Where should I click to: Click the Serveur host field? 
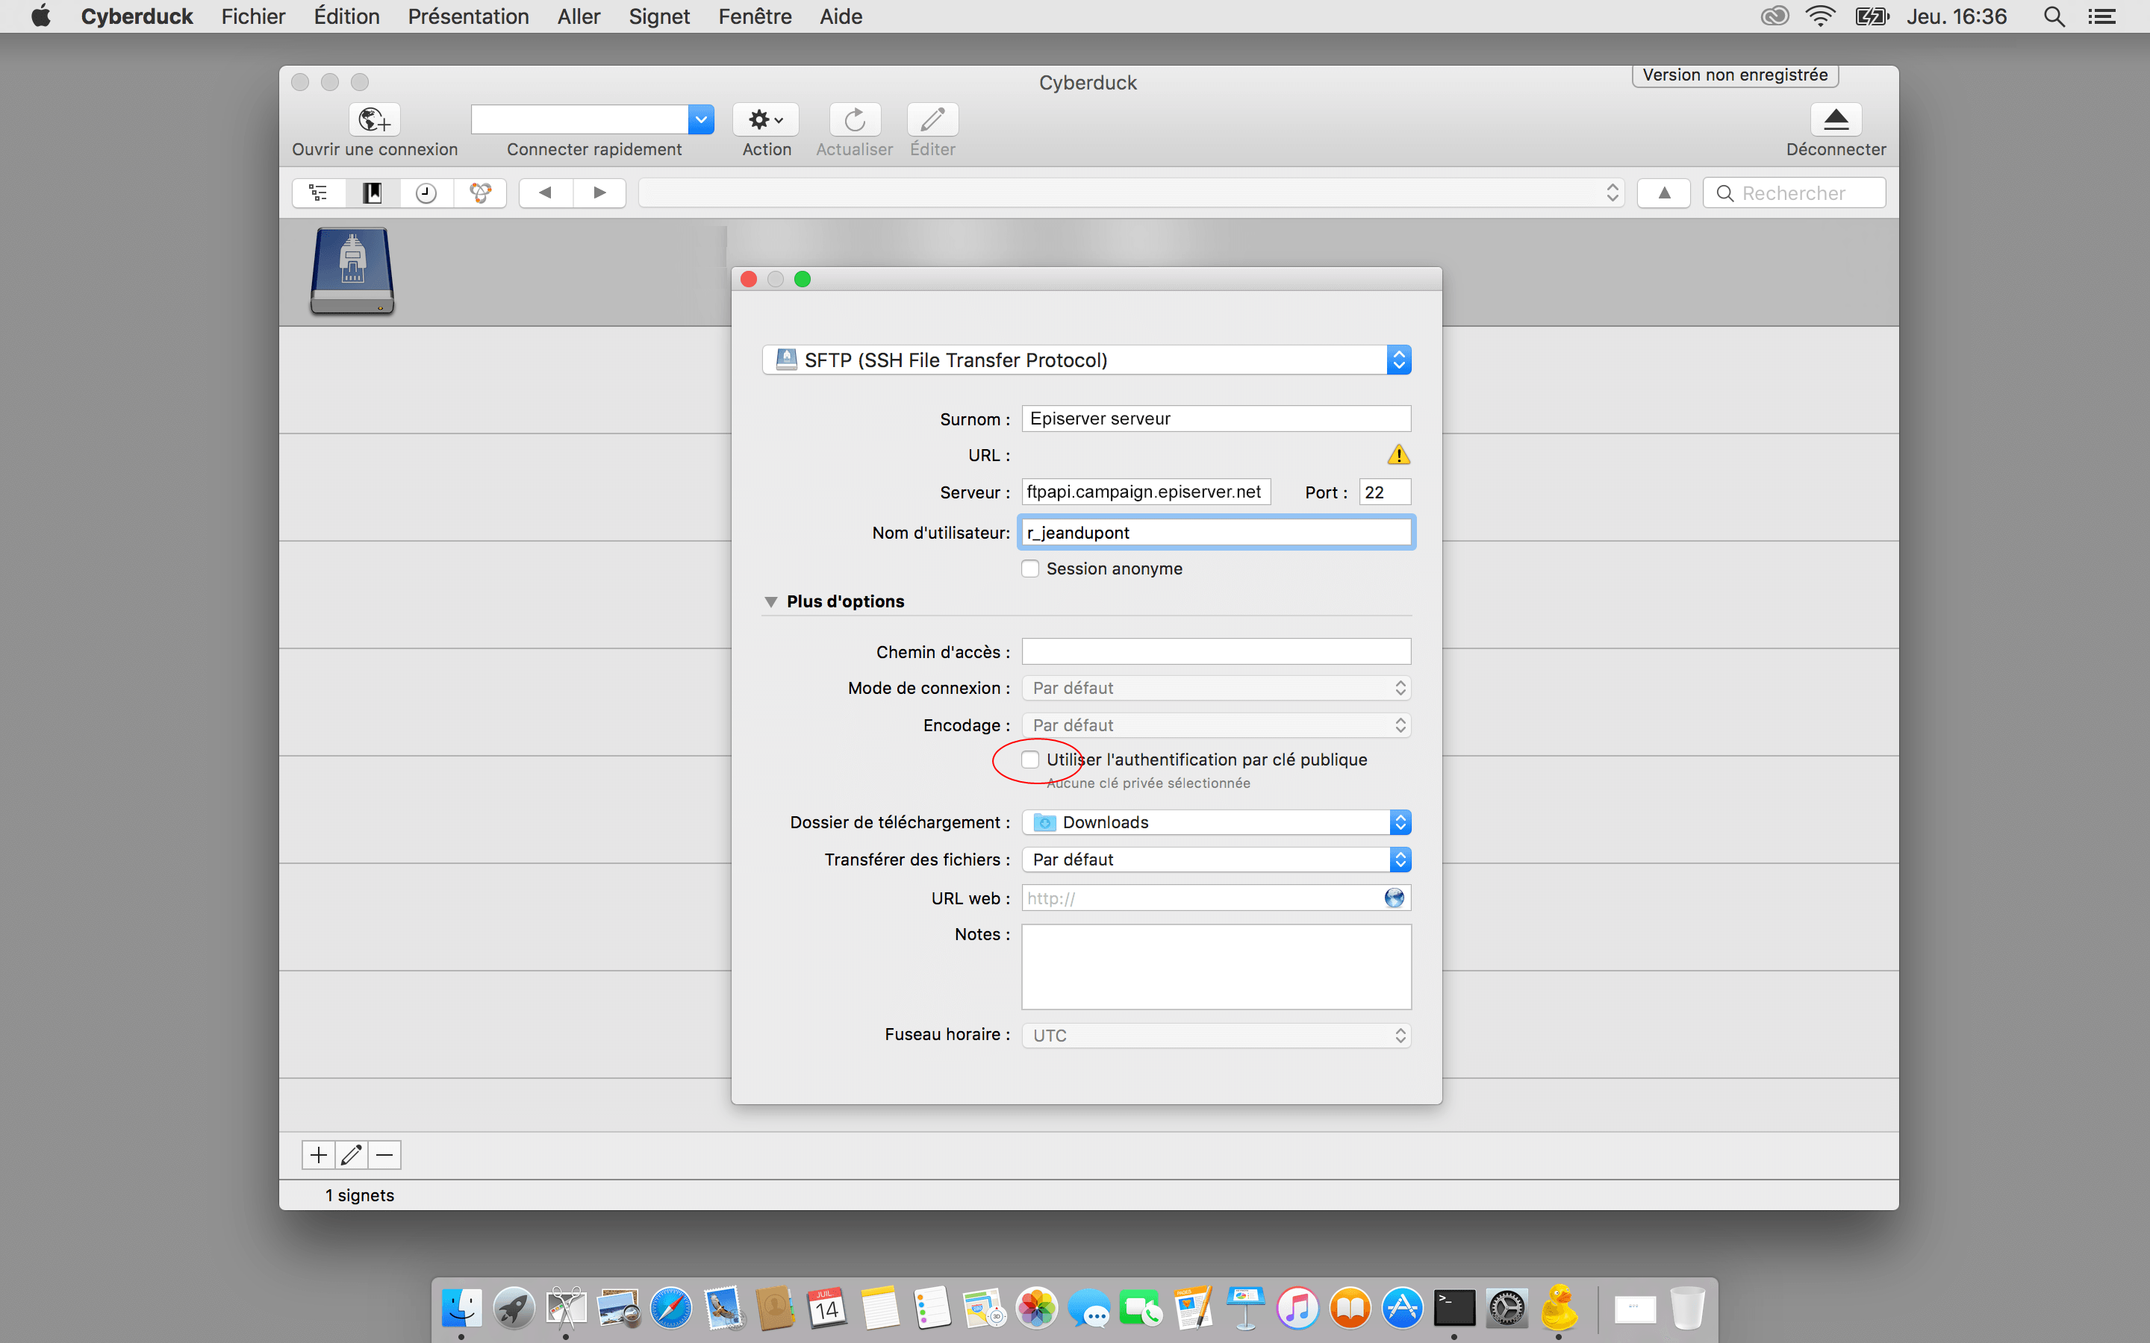(1146, 492)
